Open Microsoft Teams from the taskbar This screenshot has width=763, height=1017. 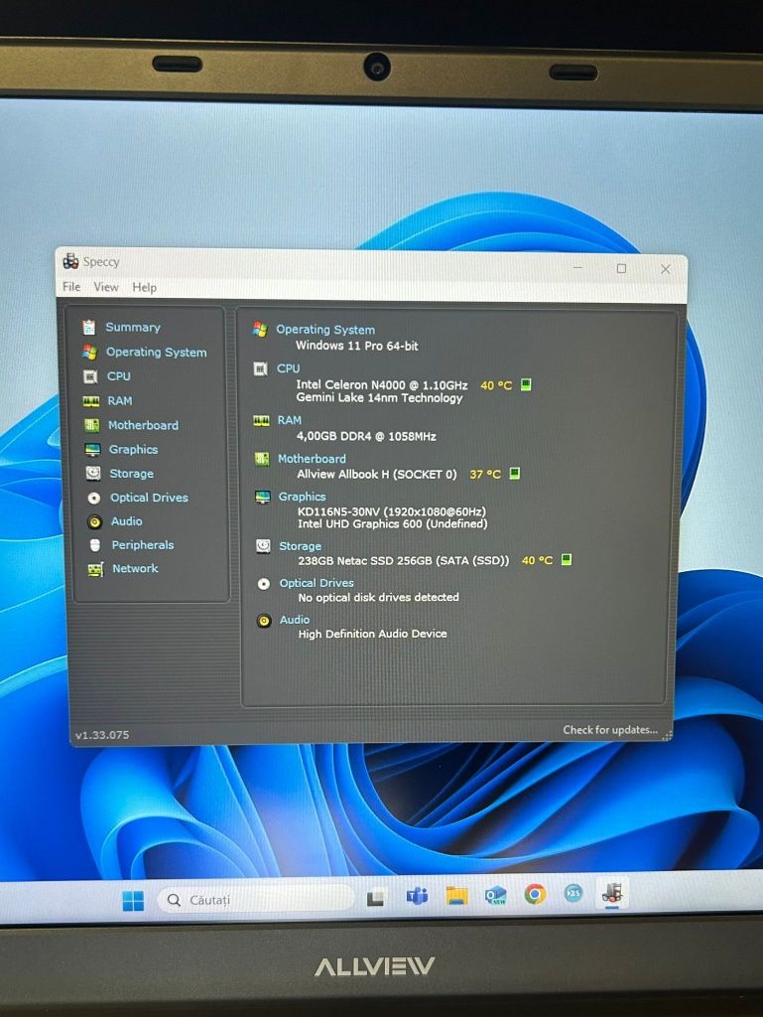[x=417, y=897]
